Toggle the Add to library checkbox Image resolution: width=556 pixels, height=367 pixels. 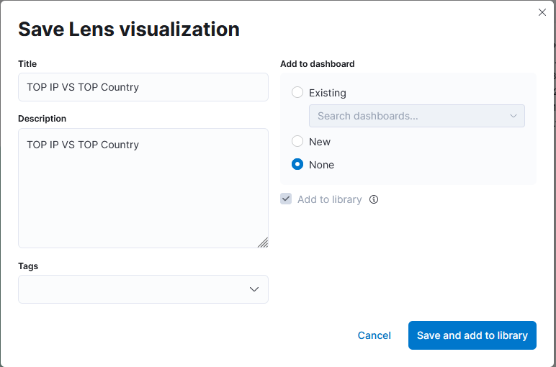point(286,199)
